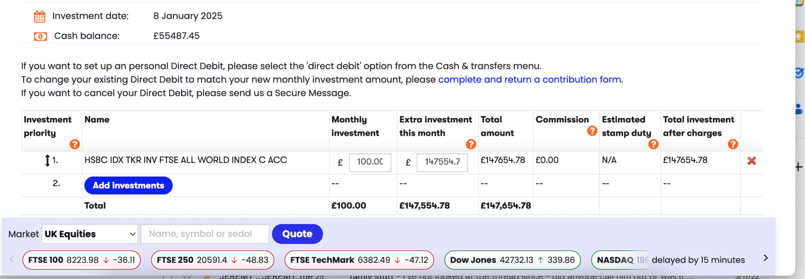Select the FTSE 100 index pill
This screenshot has width=805, height=279.
82,260
